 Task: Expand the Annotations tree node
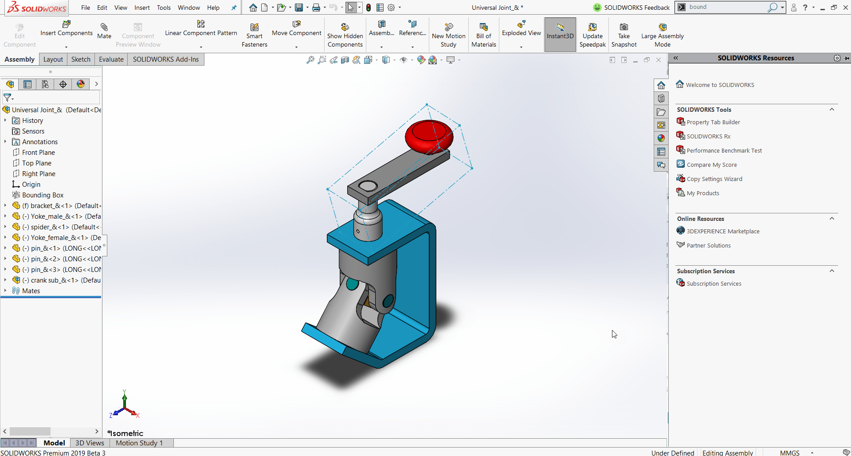coord(5,142)
